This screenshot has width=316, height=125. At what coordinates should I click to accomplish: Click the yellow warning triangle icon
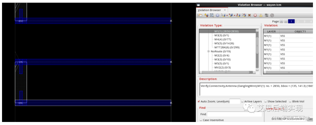pyautogui.click(x=261, y=15)
